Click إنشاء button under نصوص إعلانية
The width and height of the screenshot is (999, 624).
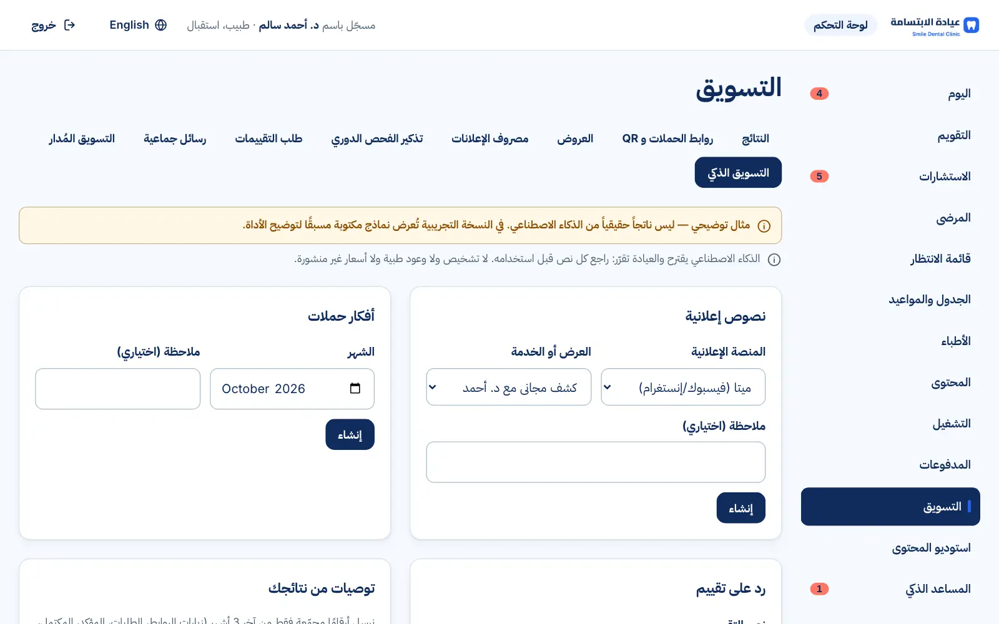point(741,508)
